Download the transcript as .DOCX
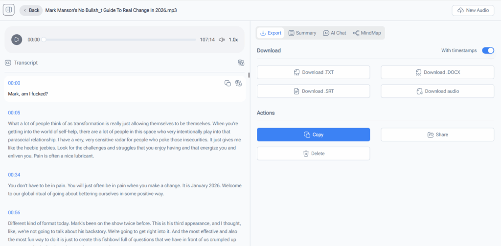Screen dimensions: 501x246 [437, 72]
